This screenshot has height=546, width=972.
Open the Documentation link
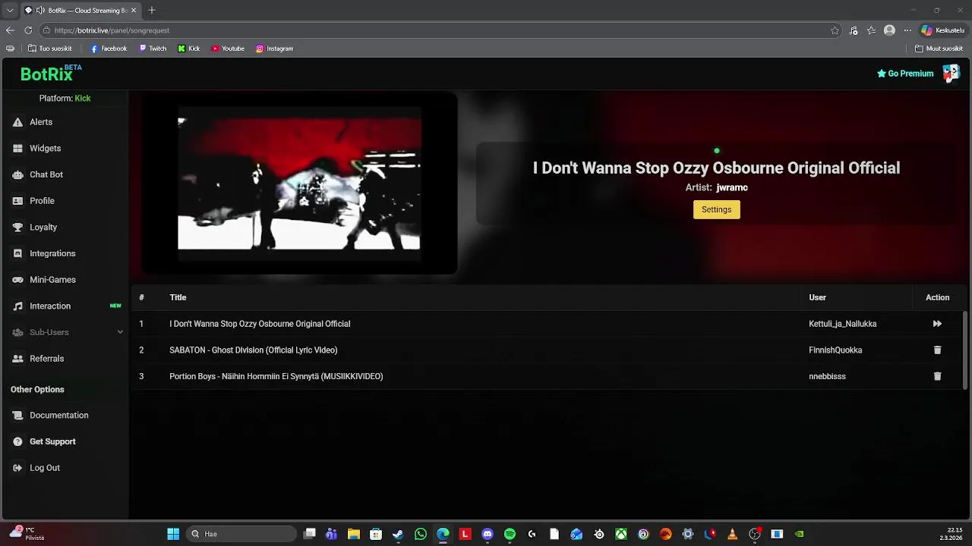[x=59, y=416]
